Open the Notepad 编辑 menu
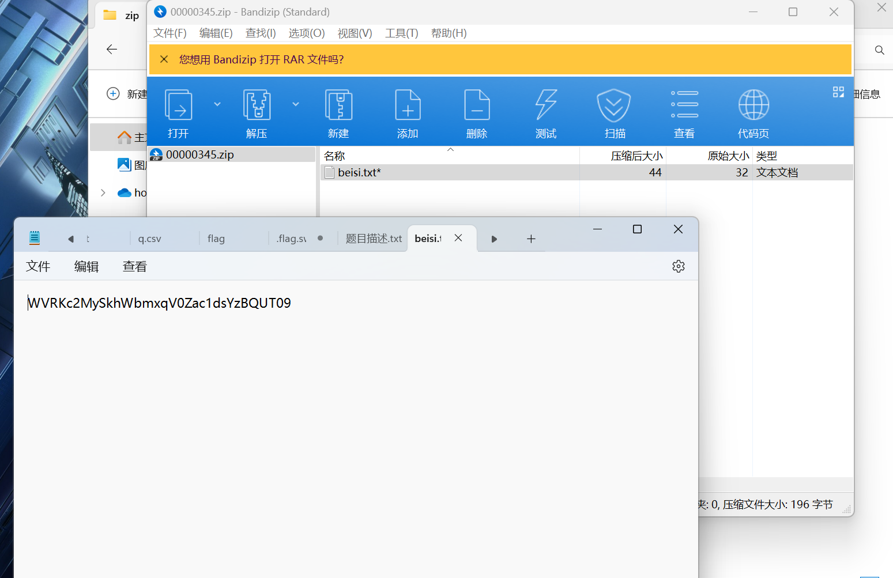The image size is (893, 578). tap(86, 266)
